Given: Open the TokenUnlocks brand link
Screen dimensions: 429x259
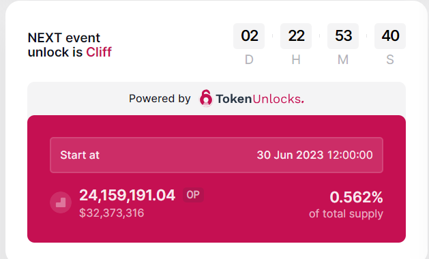Looking at the screenshot, I should coord(260,99).
